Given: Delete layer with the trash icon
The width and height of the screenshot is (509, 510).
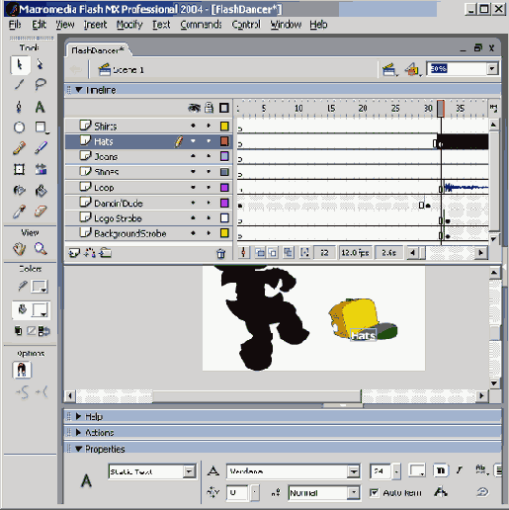Looking at the screenshot, I should tap(221, 254).
